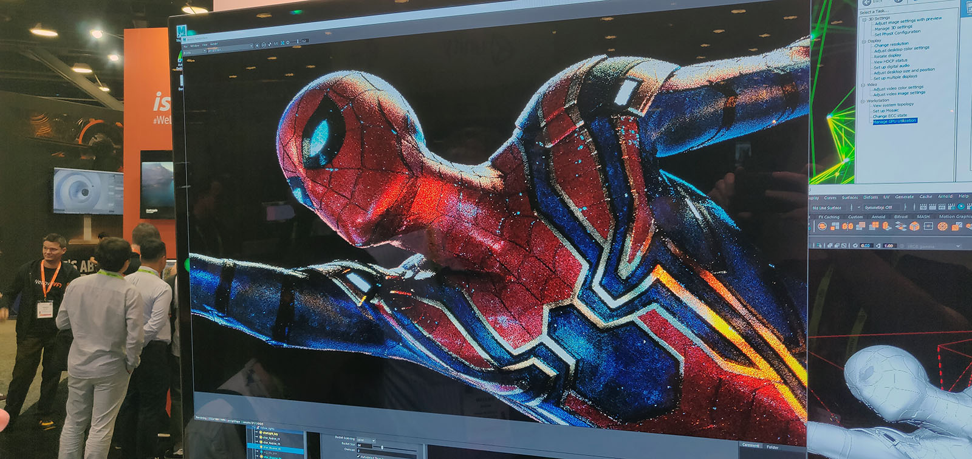Open Adjust desktop color settings
The image size is (972, 459).
click(902, 49)
